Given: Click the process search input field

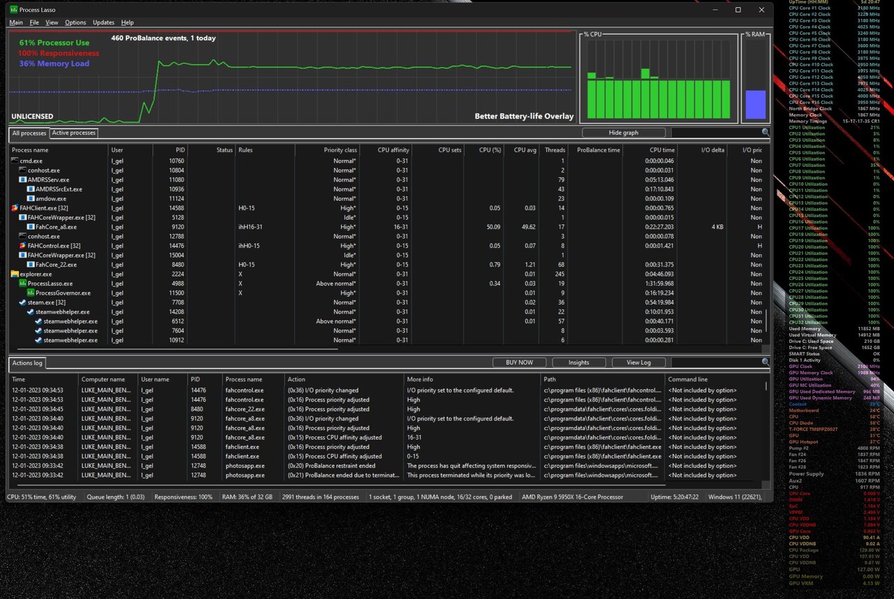Looking at the screenshot, I should pyautogui.click(x=715, y=132).
